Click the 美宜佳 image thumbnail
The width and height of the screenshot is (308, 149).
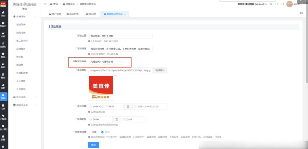(x=101, y=88)
